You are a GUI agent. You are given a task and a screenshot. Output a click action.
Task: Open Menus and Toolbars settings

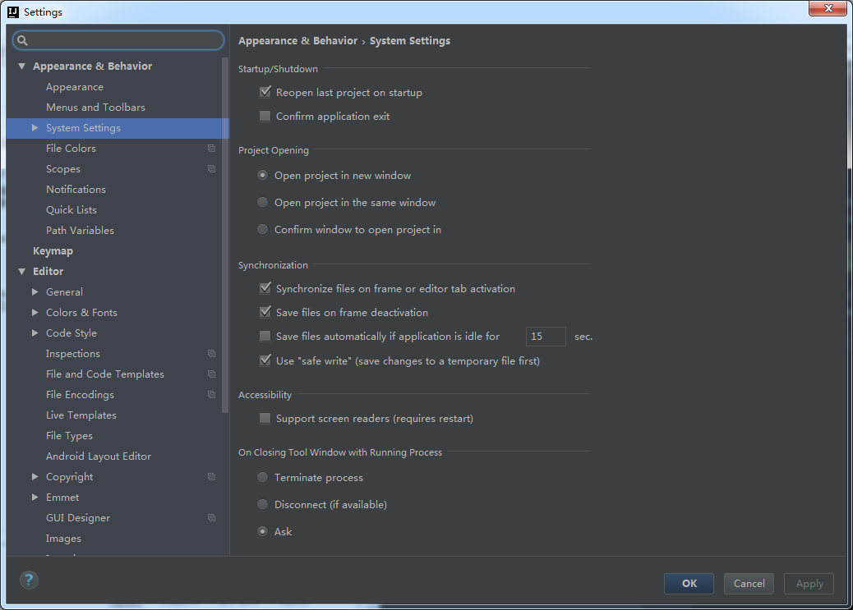pyautogui.click(x=96, y=107)
